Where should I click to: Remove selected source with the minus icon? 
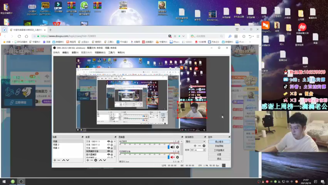(x=91, y=160)
